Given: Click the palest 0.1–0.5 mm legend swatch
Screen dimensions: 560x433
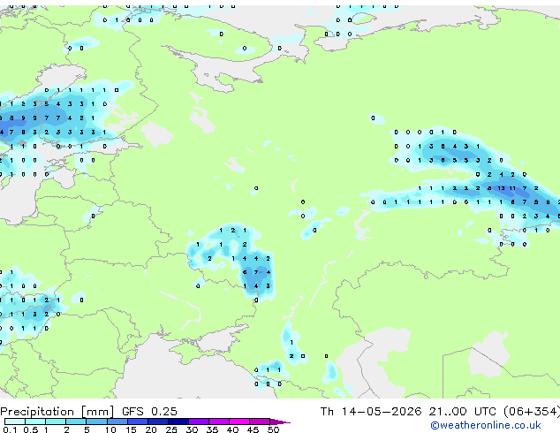Looking at the screenshot, I should 15,422.
